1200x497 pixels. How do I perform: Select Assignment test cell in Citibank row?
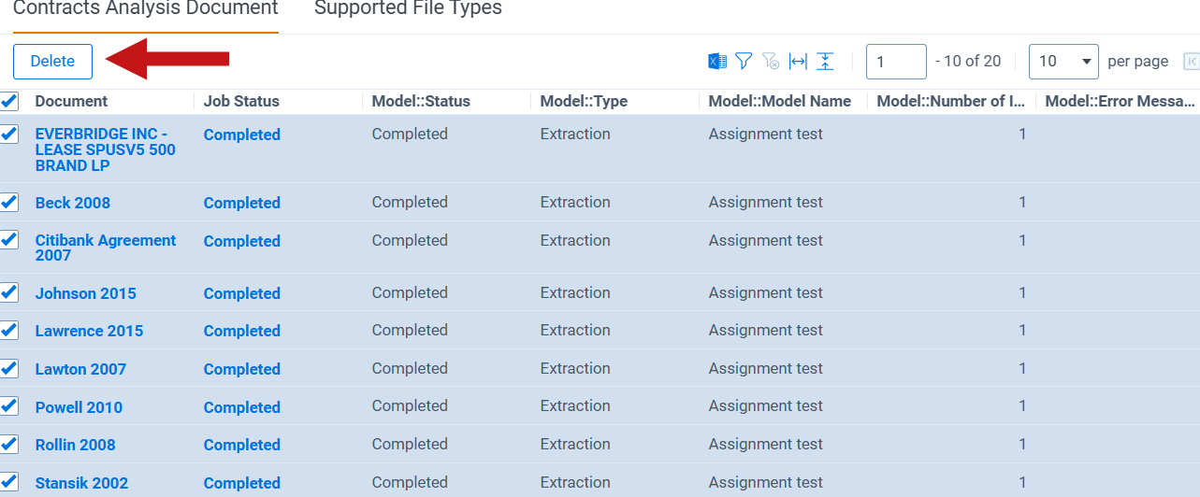click(x=766, y=240)
